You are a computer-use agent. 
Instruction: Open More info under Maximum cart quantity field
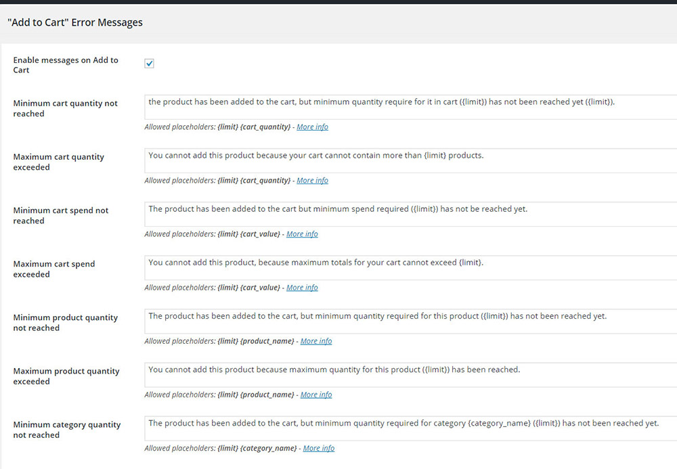tap(312, 181)
